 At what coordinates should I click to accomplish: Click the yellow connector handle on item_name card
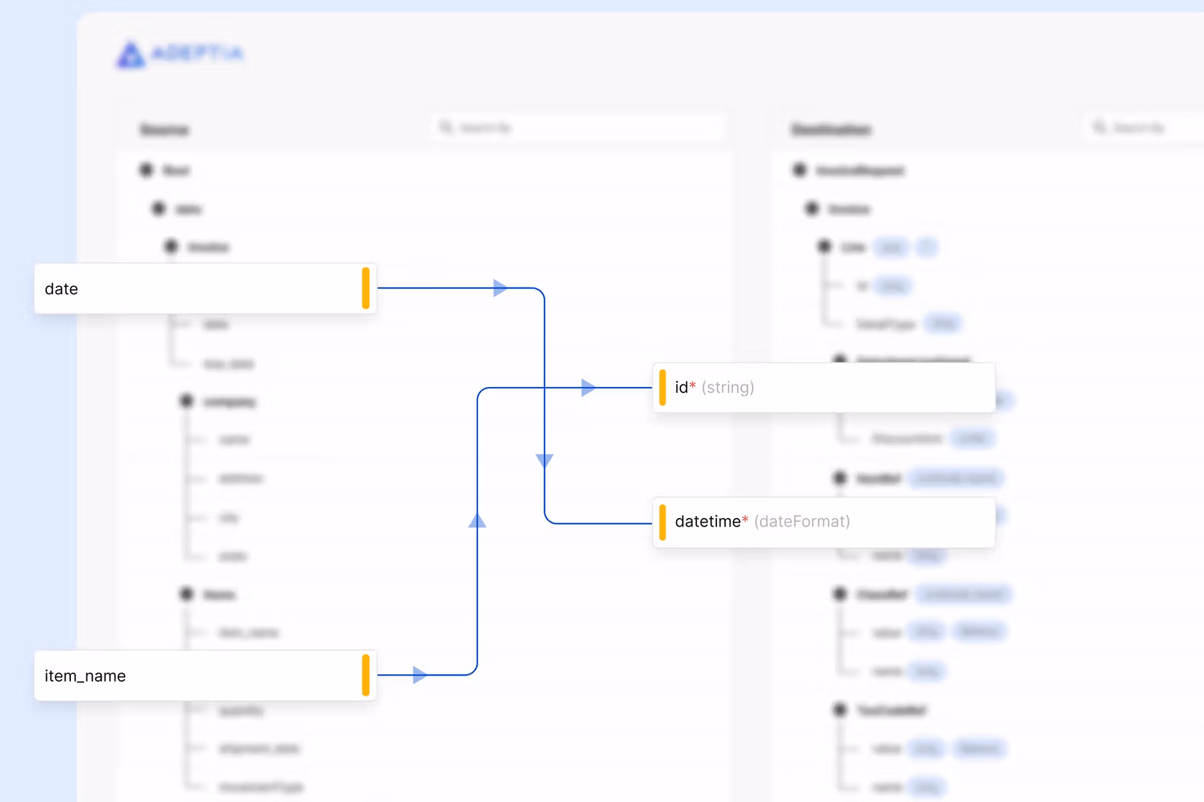click(x=366, y=676)
